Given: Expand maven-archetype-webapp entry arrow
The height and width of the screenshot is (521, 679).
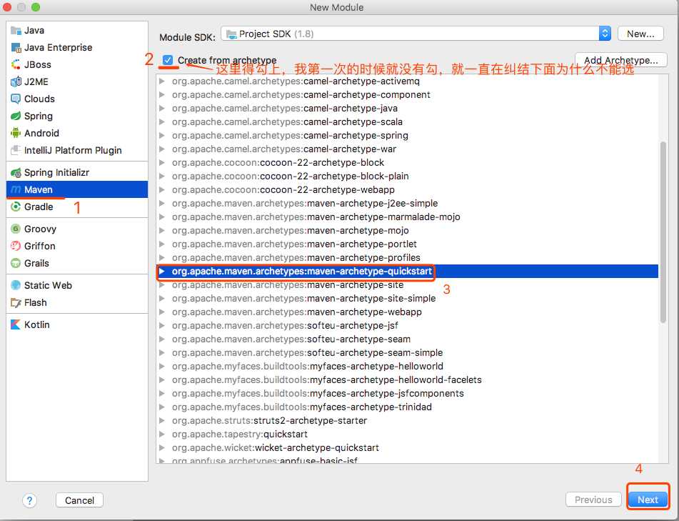Looking at the screenshot, I should [162, 312].
